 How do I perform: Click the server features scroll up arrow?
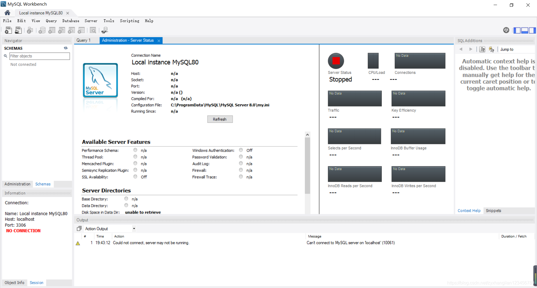point(307,134)
